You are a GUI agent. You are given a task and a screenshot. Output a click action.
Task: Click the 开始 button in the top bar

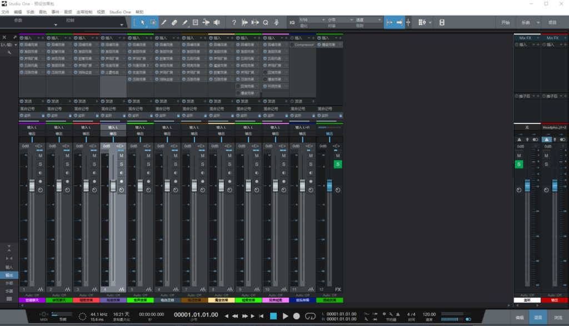tap(506, 22)
